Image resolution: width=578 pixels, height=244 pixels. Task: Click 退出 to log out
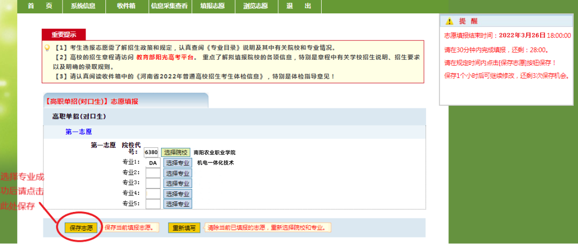click(x=299, y=6)
